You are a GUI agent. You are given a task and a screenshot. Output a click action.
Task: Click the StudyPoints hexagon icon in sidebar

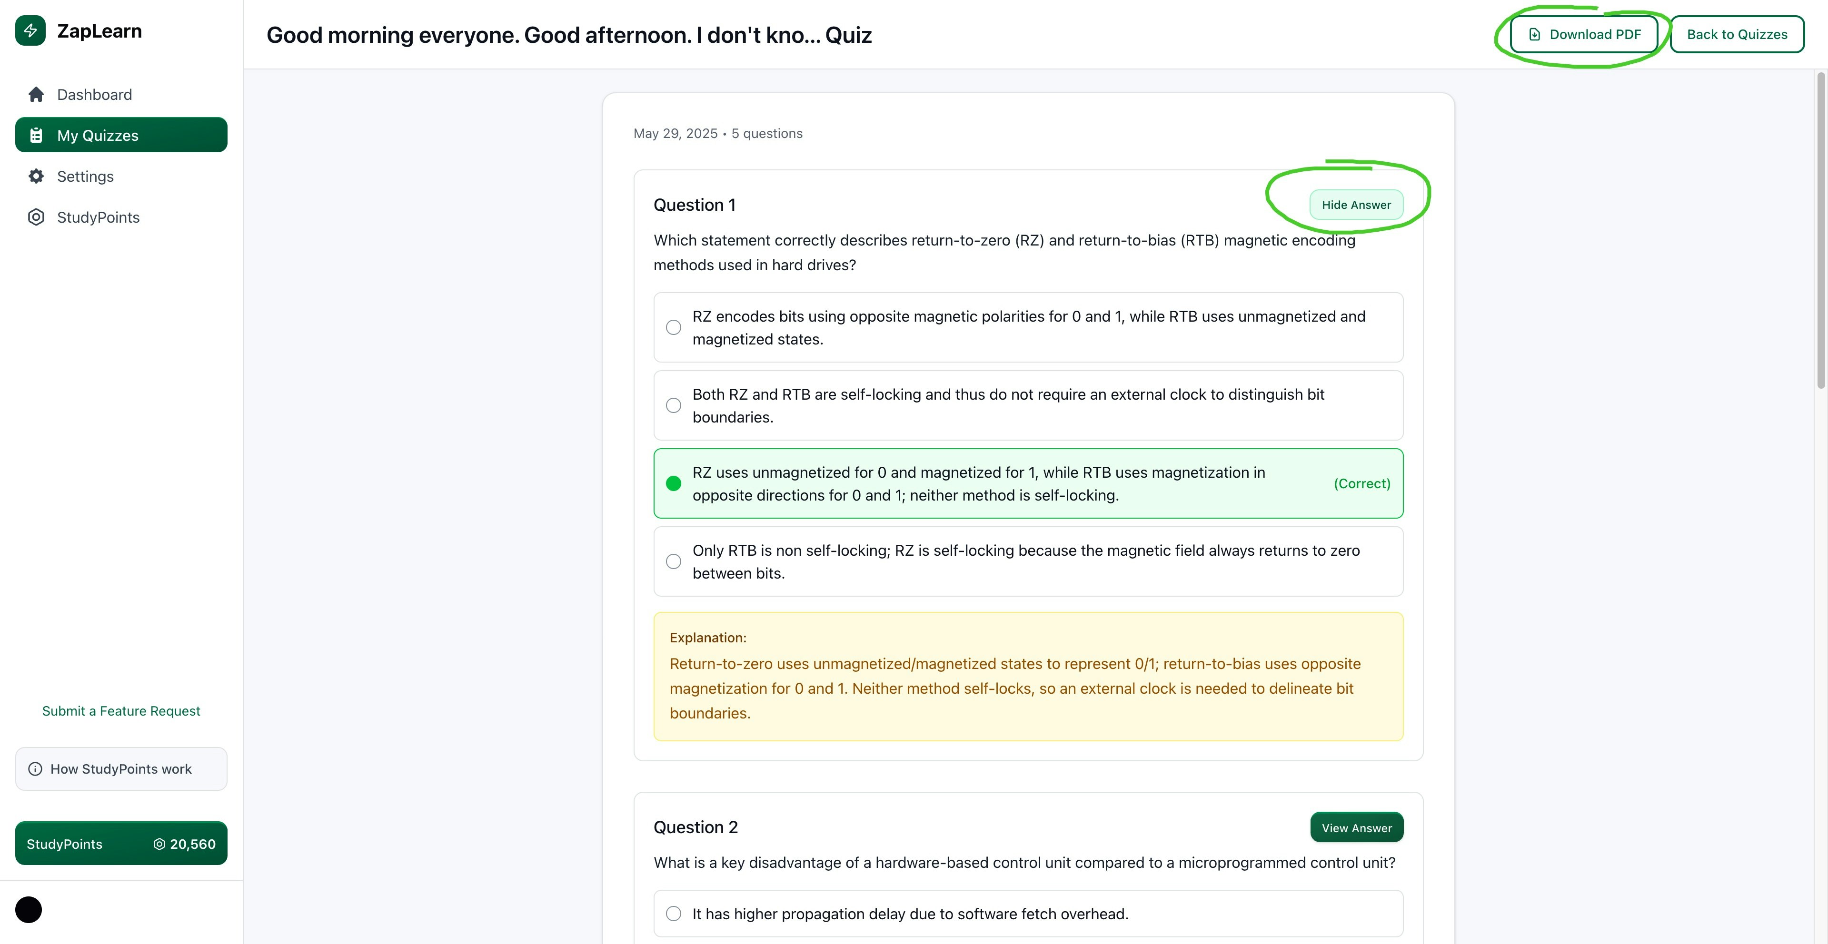tap(36, 217)
